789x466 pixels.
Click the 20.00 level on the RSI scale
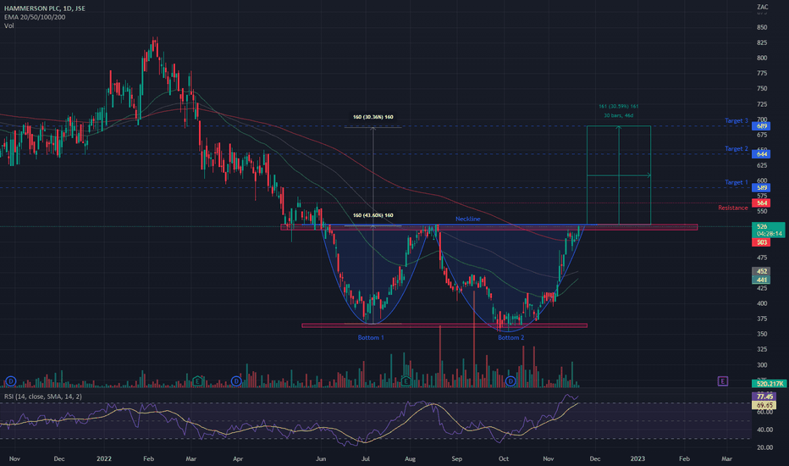(764, 447)
